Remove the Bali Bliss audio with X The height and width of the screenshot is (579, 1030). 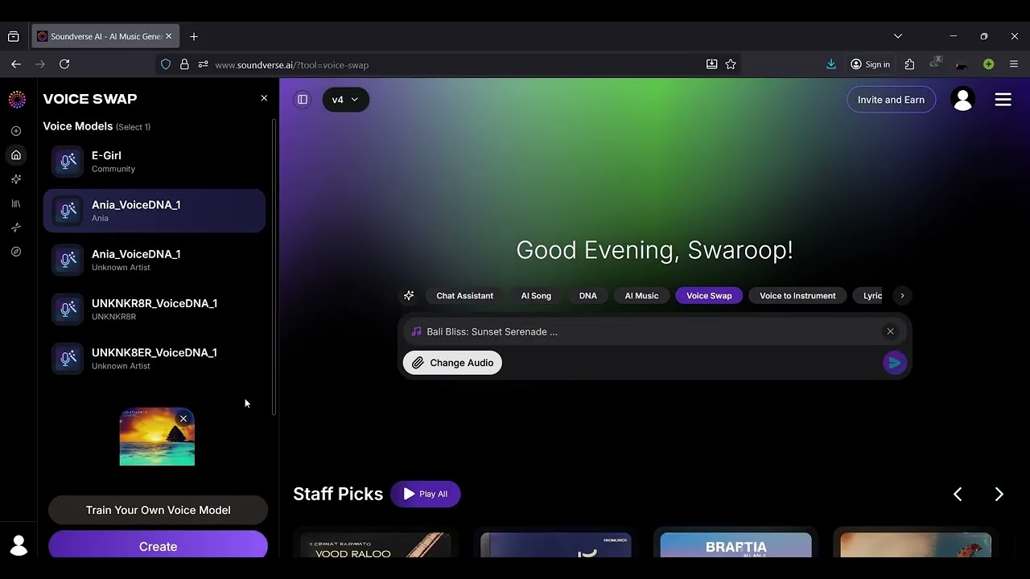(890, 331)
